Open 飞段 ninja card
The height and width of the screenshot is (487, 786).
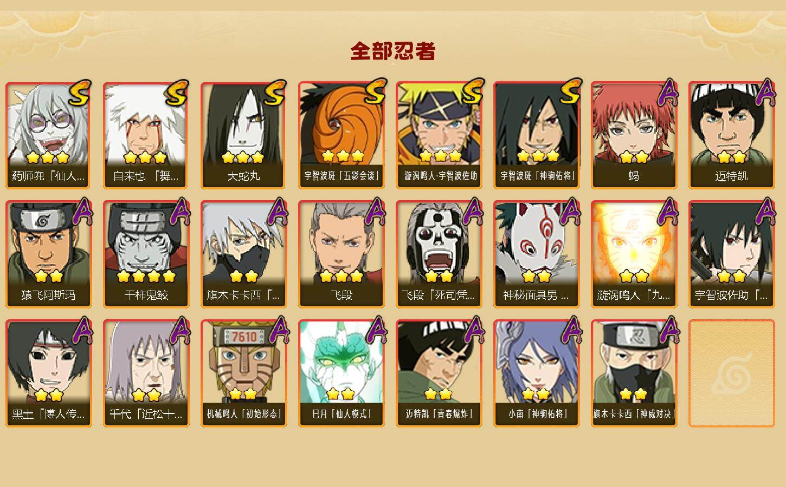tap(342, 254)
